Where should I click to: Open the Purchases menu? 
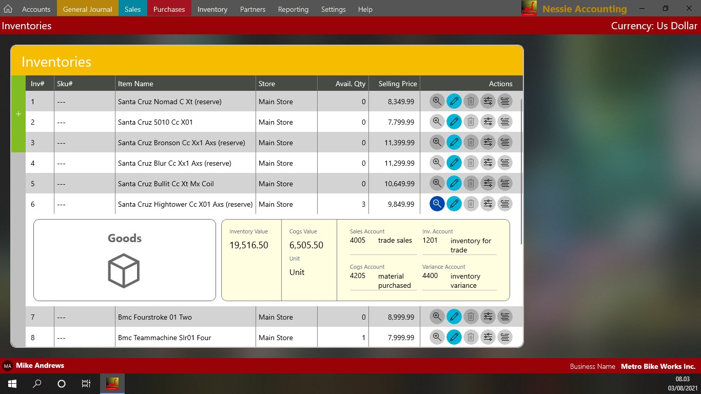click(x=169, y=9)
